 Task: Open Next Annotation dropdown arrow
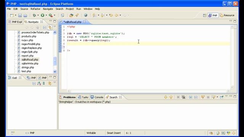tap(98, 15)
